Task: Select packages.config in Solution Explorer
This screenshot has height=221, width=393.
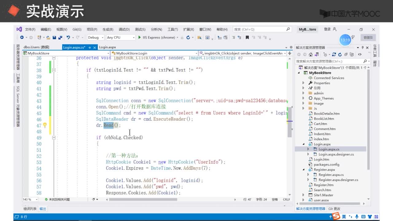Action: 326,165
